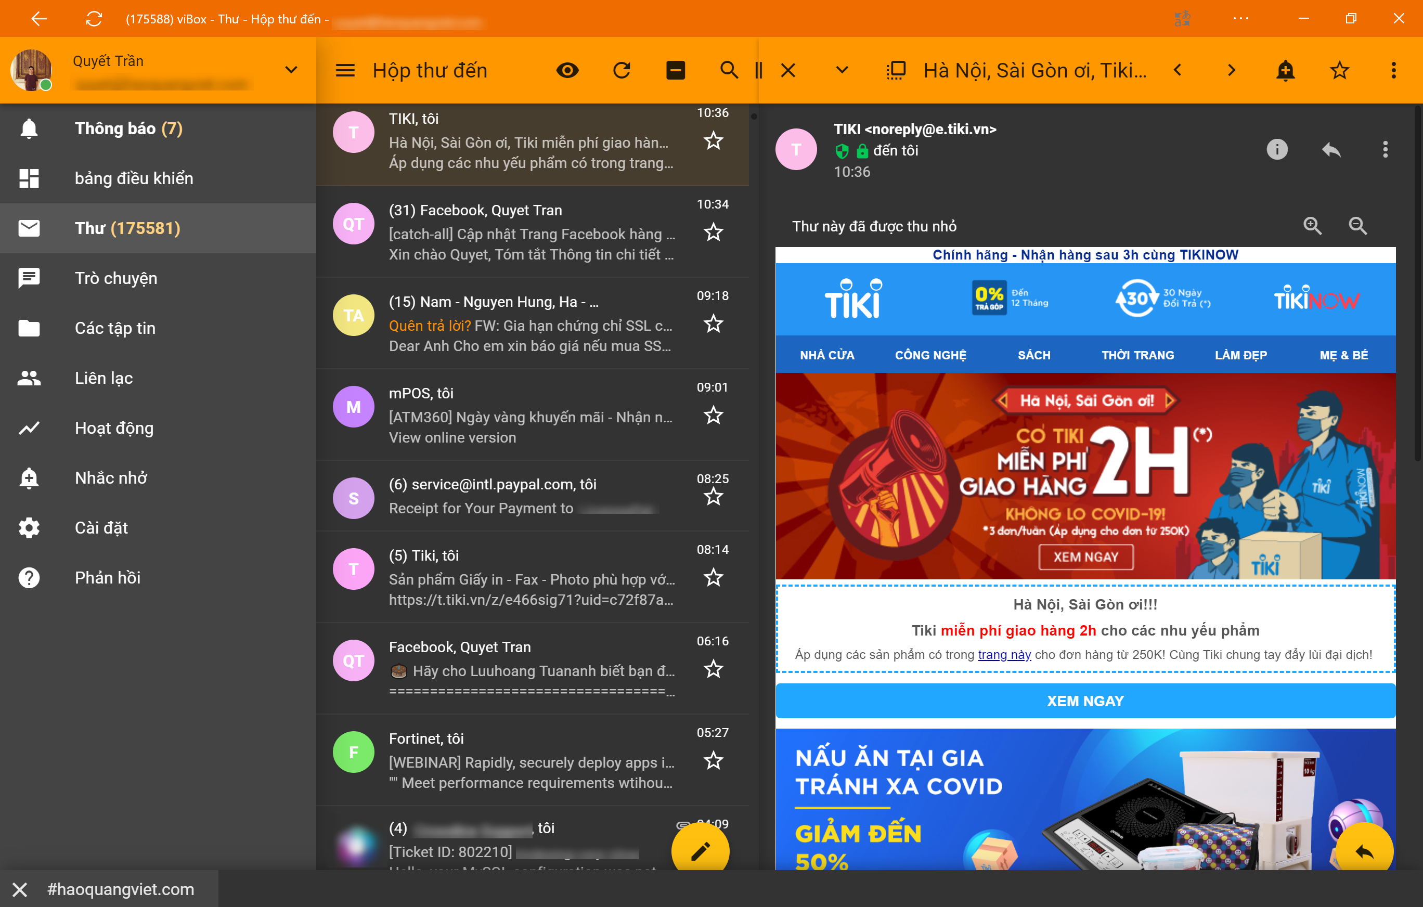Select Cài đặt from the sidebar
The height and width of the screenshot is (907, 1423).
[x=101, y=527]
